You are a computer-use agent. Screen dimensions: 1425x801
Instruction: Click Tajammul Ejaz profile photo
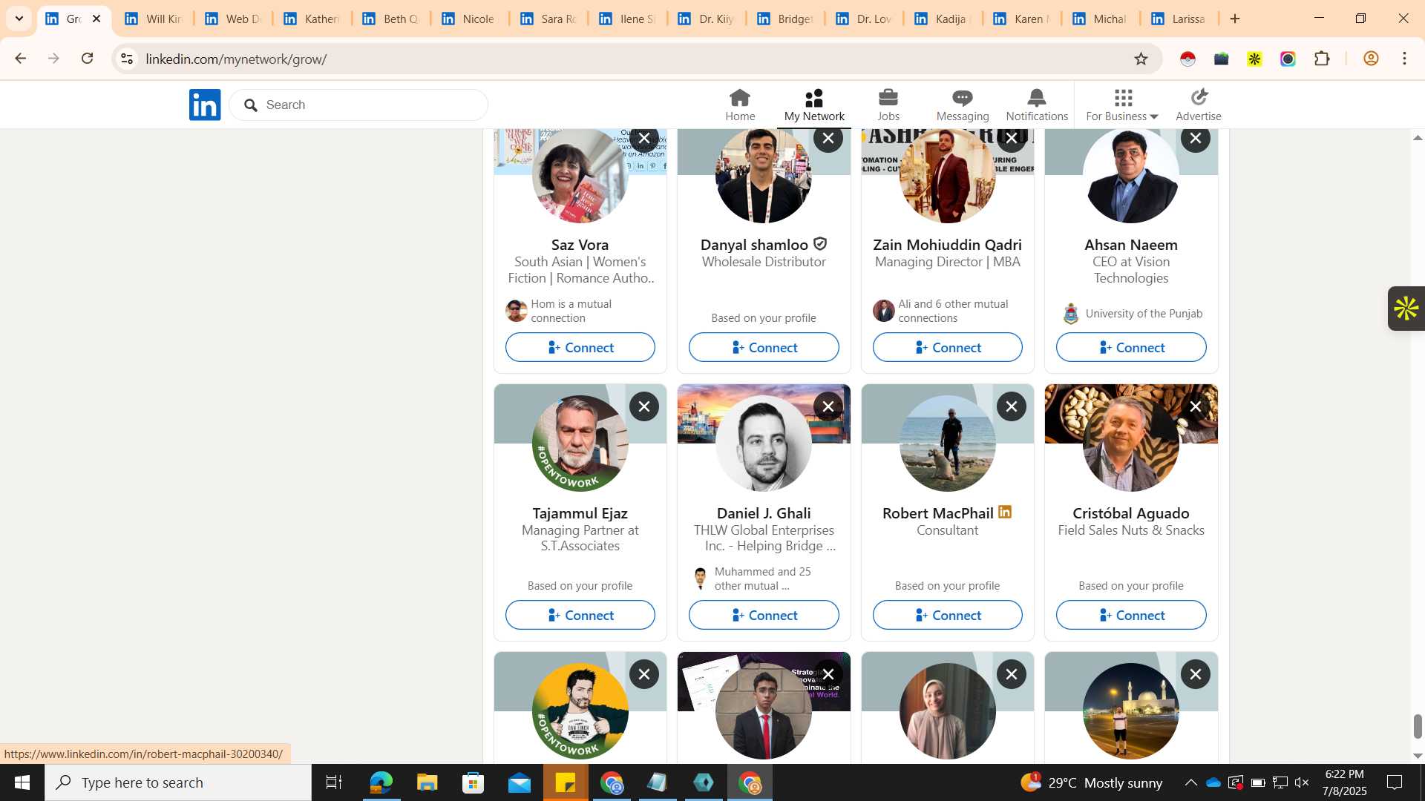(x=580, y=443)
